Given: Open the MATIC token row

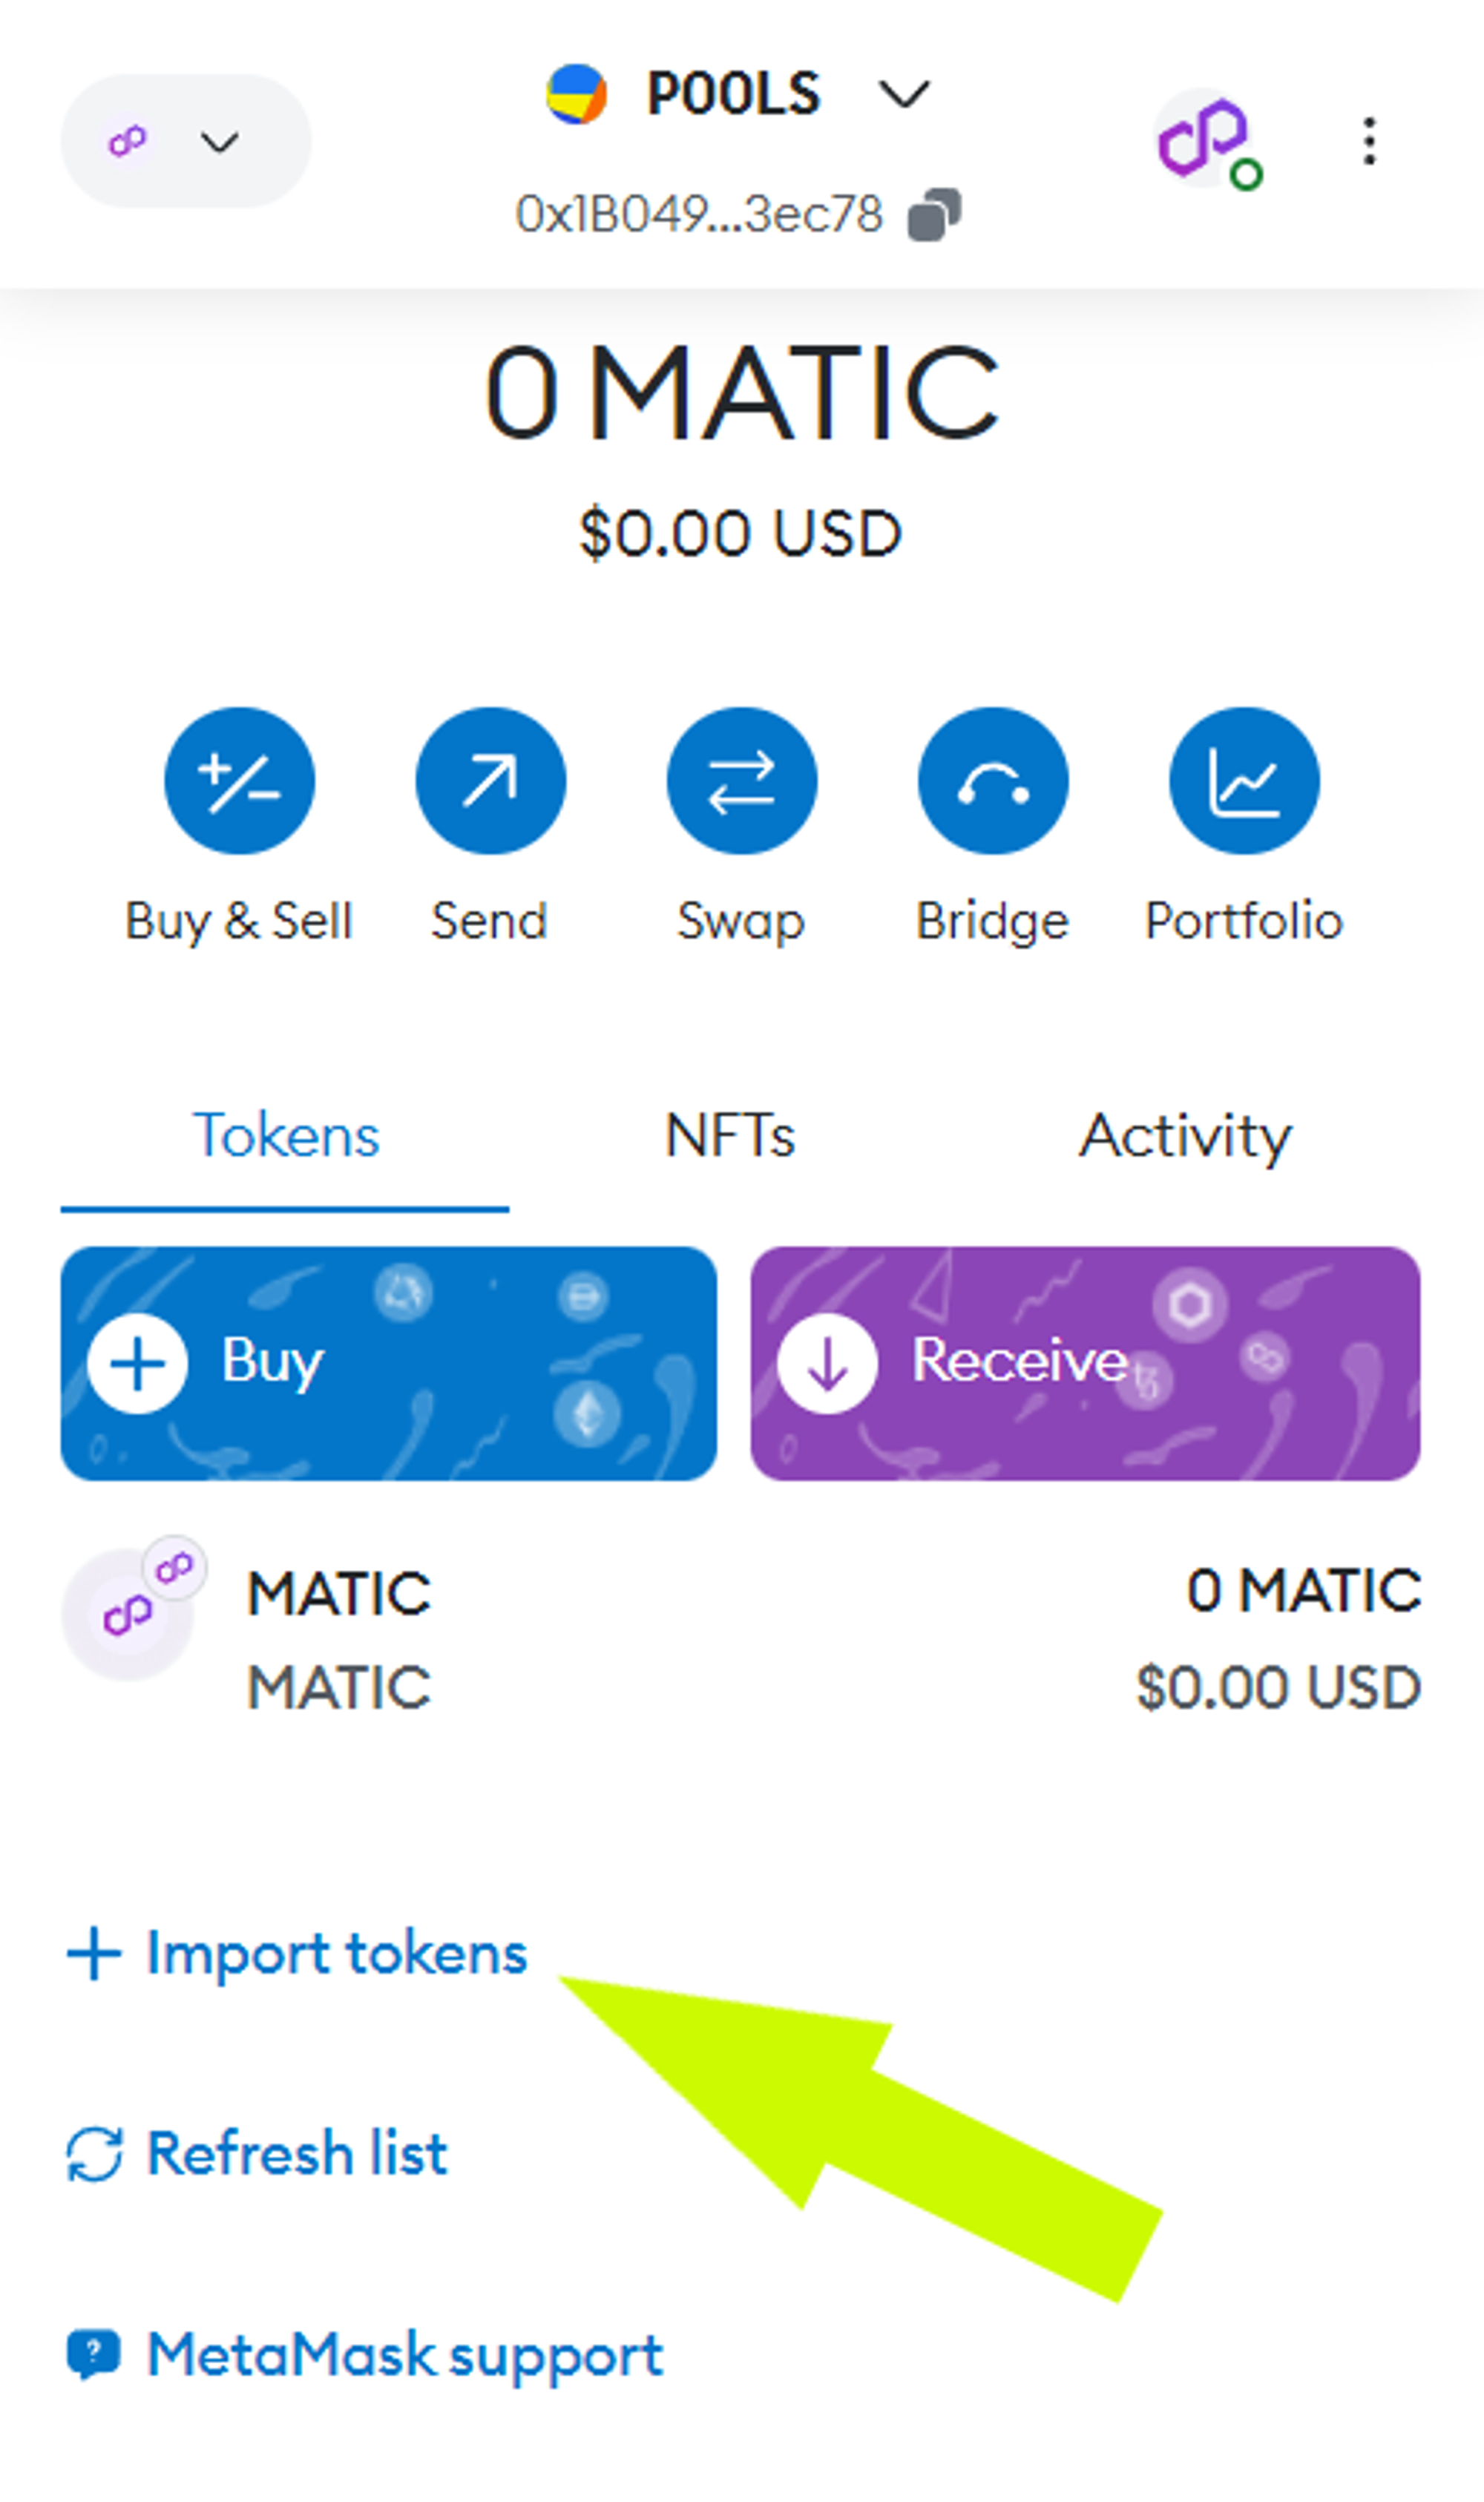Looking at the screenshot, I should click(x=741, y=1640).
